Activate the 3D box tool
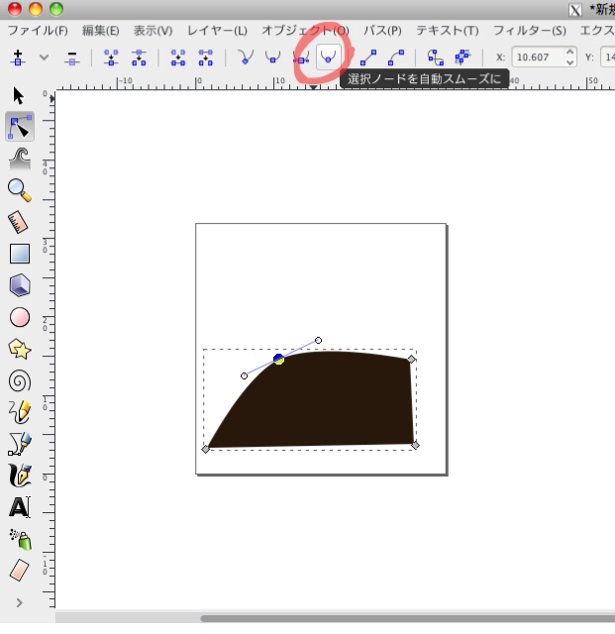This screenshot has height=634, width=615. click(x=19, y=285)
